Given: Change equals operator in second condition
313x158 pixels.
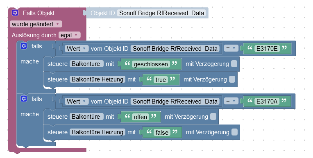Looking at the screenshot, I should (231, 101).
